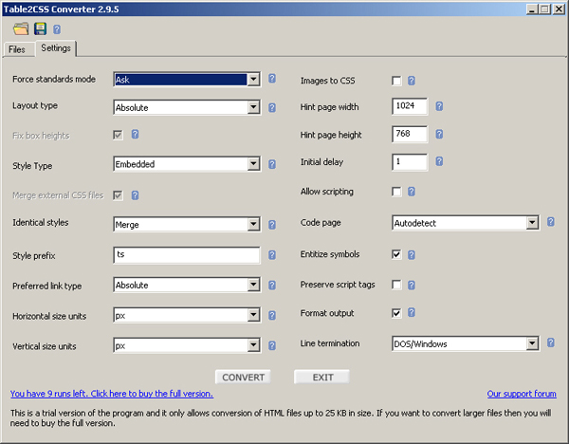Show help for Layout type
The image size is (569, 444).
click(272, 107)
